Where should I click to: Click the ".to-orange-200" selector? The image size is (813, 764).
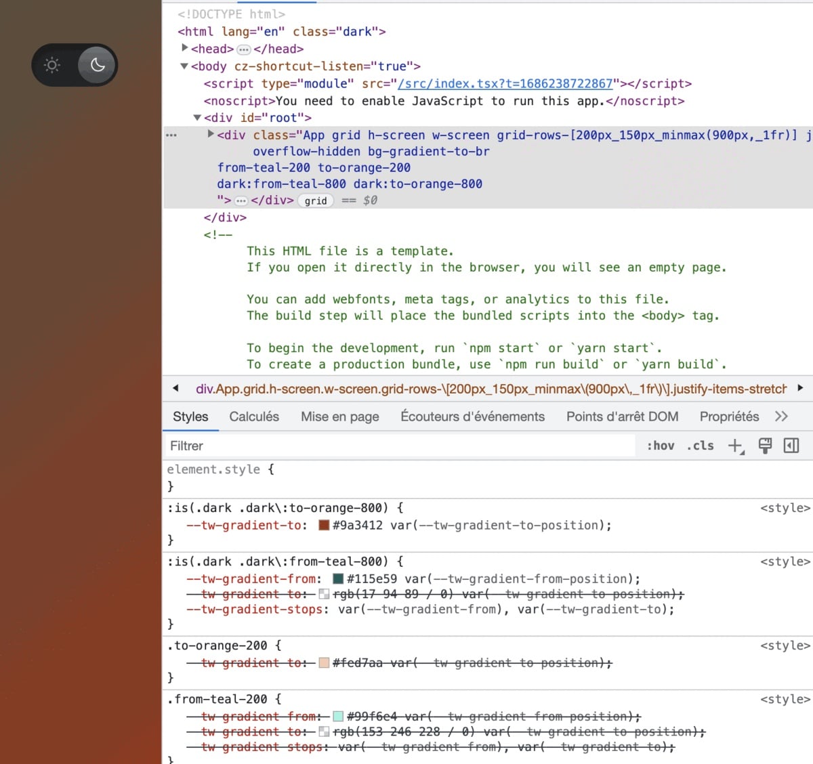pos(217,645)
